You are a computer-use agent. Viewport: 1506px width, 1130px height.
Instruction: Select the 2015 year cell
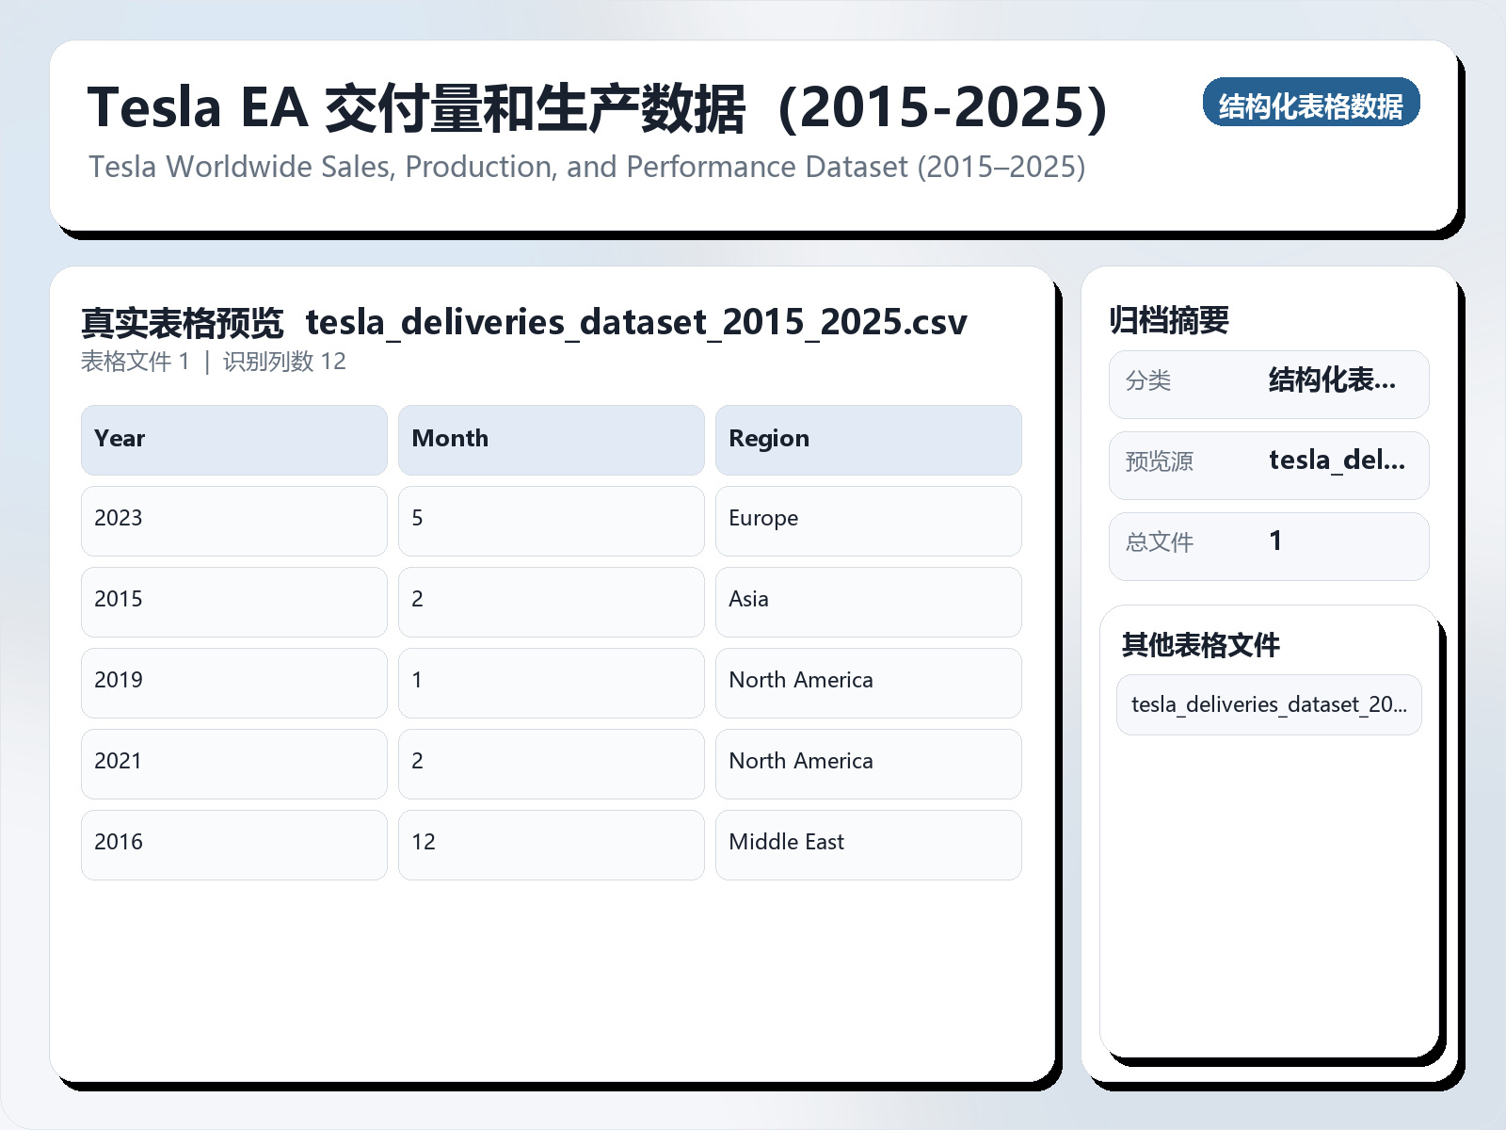coord(232,601)
